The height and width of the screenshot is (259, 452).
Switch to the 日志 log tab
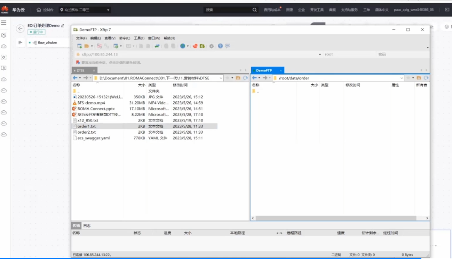87,226
